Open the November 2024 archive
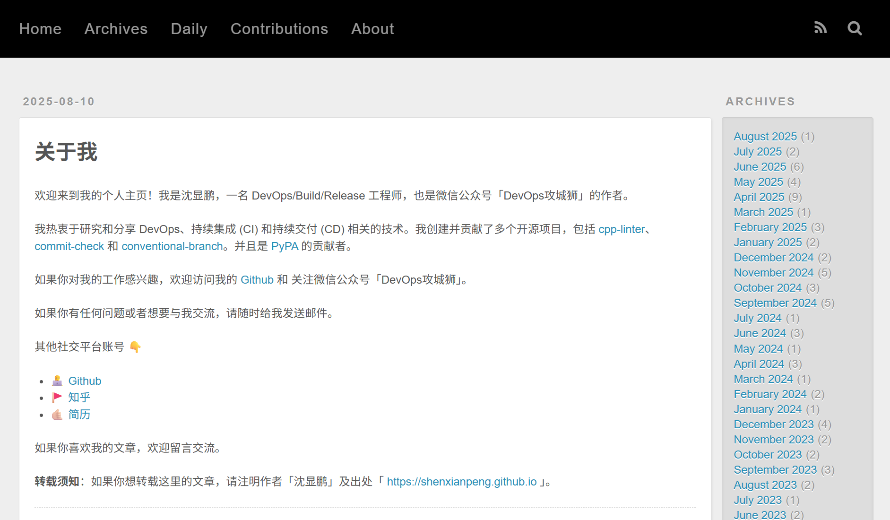Viewport: 890px width, 520px height. pyautogui.click(x=773, y=273)
